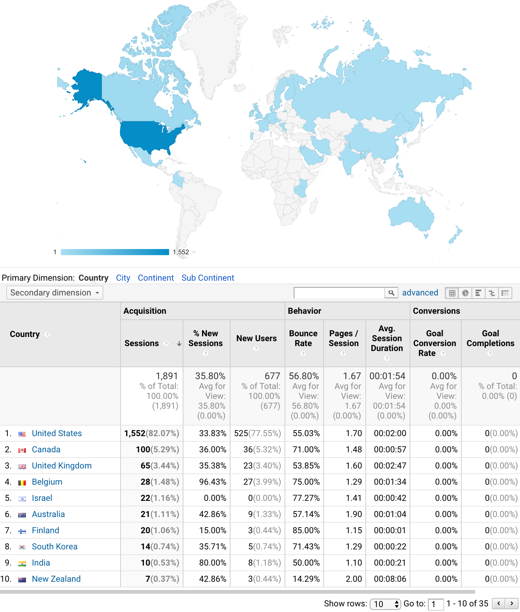Sort by Avg. Session Duration header
The width and height of the screenshot is (520, 612).
(x=387, y=338)
